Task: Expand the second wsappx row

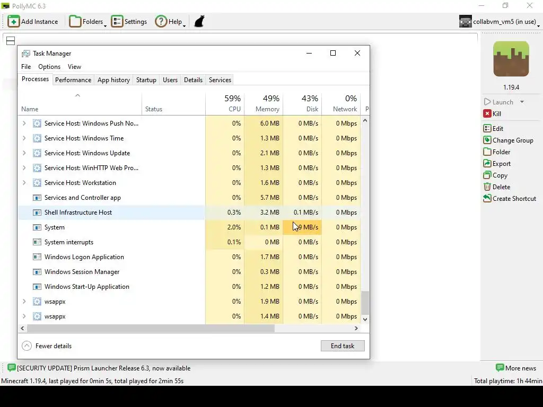Action: pyautogui.click(x=24, y=316)
